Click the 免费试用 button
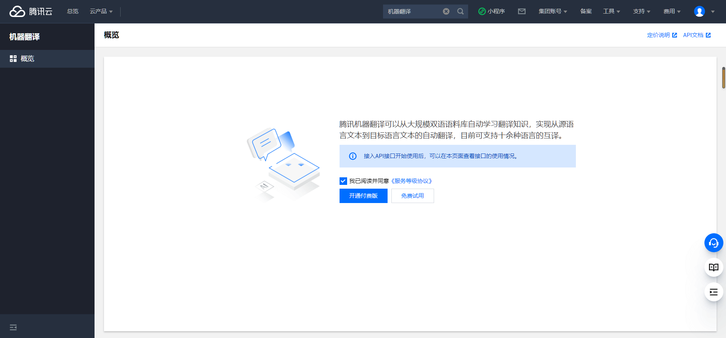 coord(413,196)
